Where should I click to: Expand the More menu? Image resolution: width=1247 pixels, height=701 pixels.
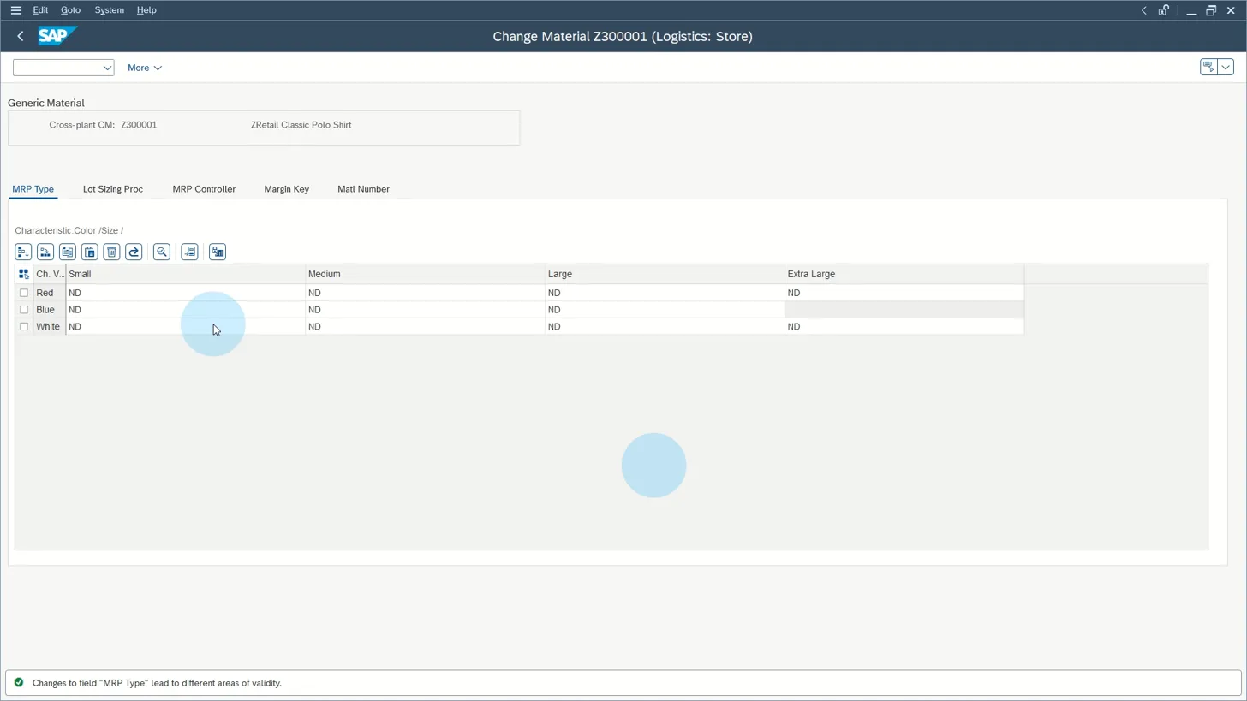click(144, 68)
